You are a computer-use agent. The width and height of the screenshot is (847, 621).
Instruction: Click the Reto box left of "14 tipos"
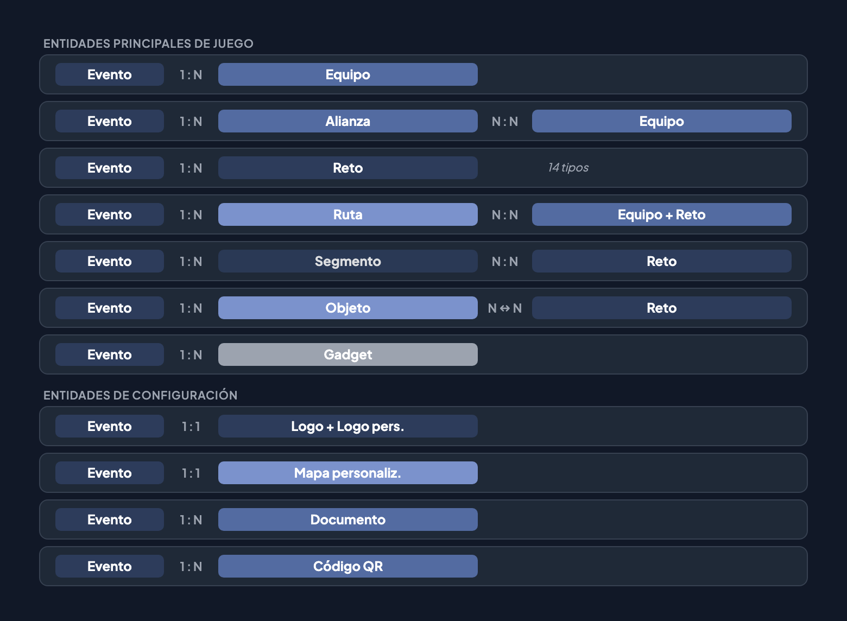tap(347, 168)
